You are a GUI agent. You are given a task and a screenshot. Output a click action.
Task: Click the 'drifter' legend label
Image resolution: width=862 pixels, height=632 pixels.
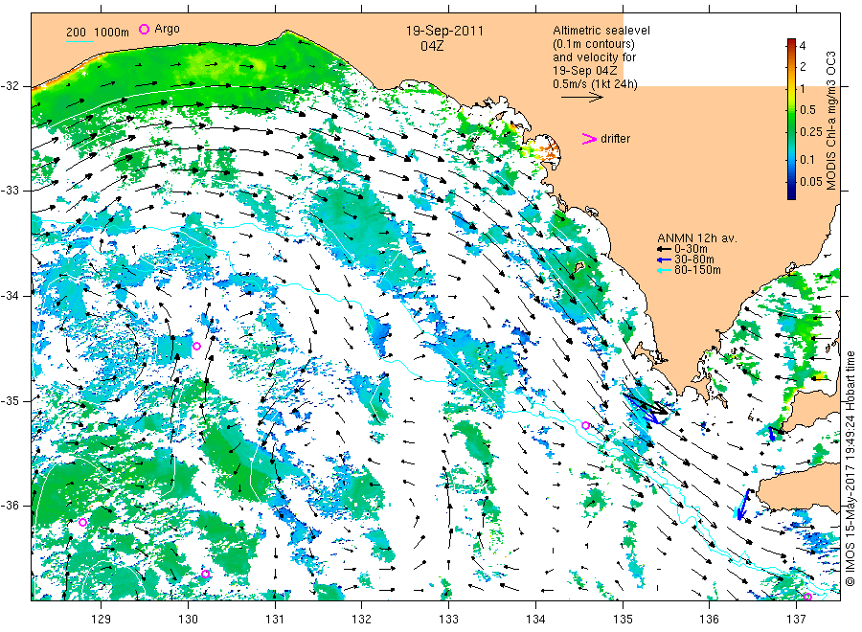[615, 139]
